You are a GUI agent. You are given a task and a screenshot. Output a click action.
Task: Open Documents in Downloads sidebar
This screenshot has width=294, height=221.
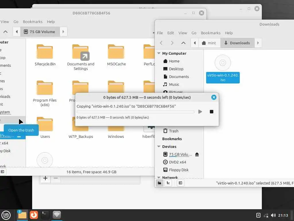click(x=179, y=77)
